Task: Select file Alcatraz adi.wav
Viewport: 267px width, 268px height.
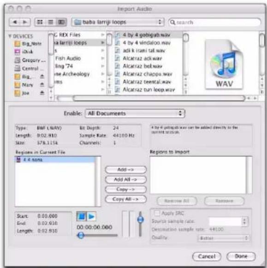Action: (x=148, y=59)
